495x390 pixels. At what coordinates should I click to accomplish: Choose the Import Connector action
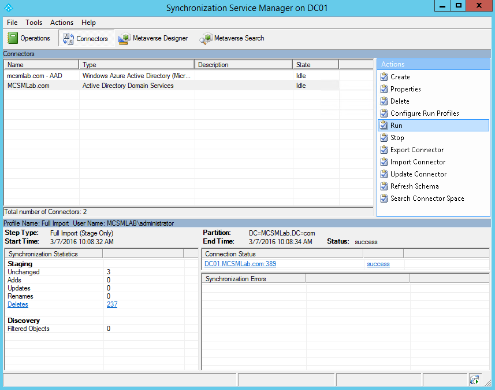coord(418,162)
